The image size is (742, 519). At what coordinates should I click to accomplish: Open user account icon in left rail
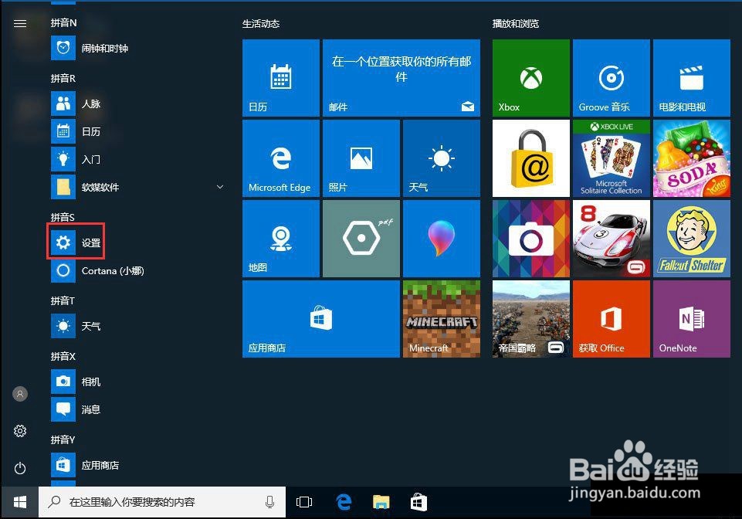[20, 394]
